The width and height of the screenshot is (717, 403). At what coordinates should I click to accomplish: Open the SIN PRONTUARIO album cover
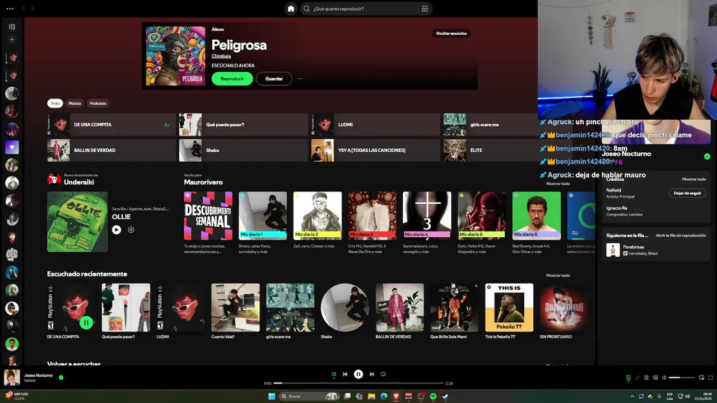pyautogui.click(x=564, y=307)
